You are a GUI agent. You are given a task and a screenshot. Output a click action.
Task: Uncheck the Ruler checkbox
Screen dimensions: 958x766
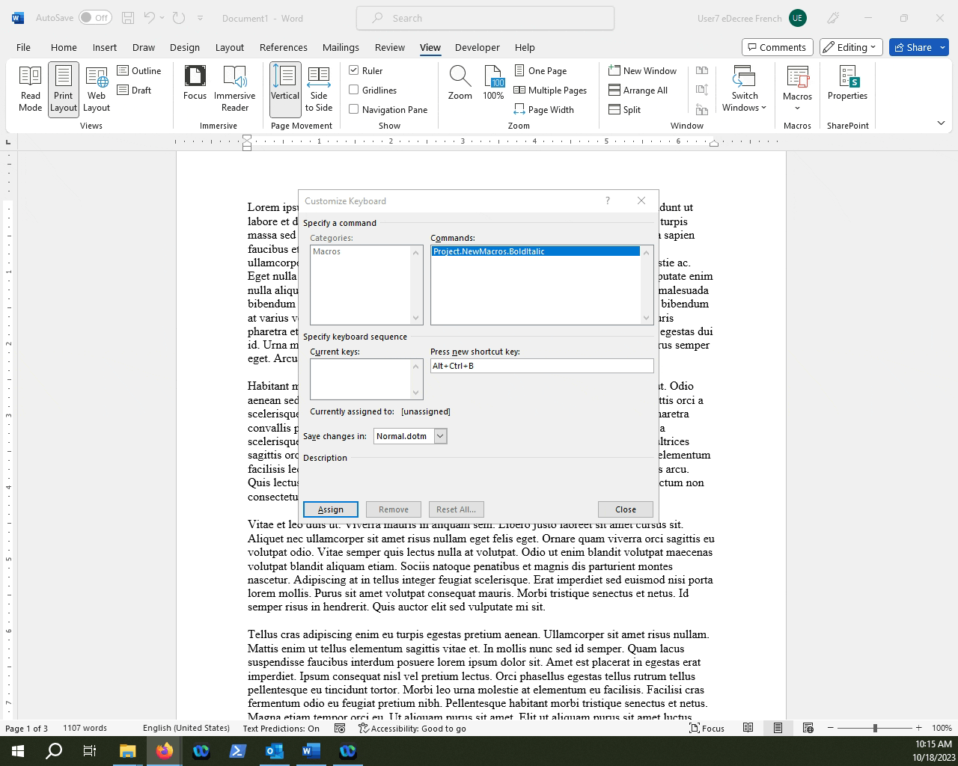pos(354,70)
